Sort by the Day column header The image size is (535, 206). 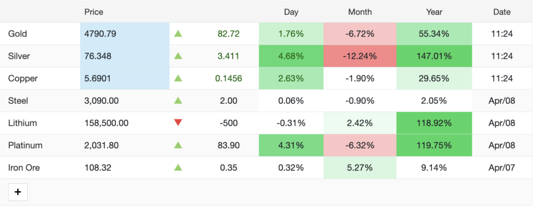(x=291, y=12)
